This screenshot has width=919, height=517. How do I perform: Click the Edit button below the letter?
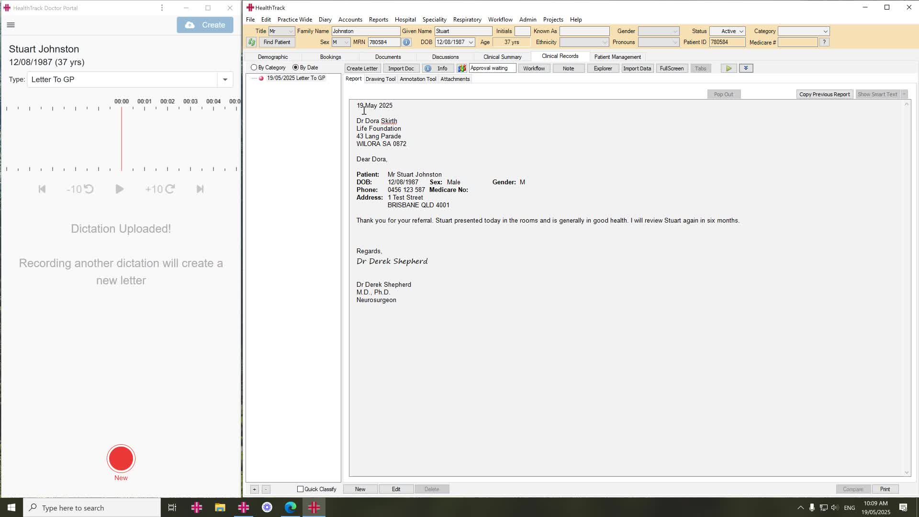[x=396, y=489]
